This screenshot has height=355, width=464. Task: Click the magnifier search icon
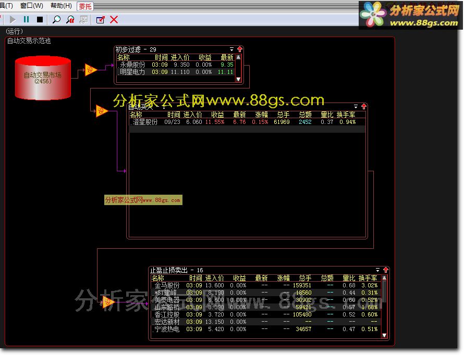click(56, 20)
